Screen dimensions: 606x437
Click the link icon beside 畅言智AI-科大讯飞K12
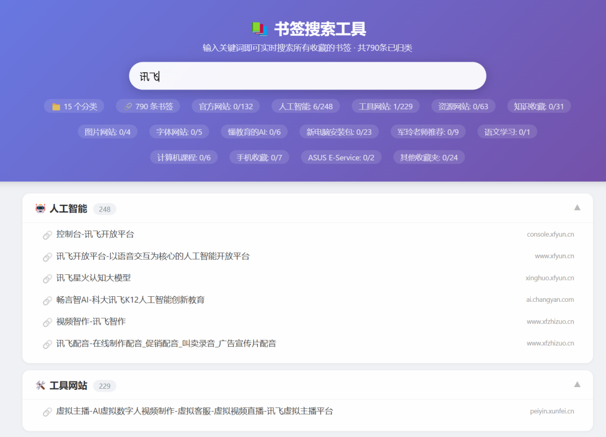[x=47, y=301]
